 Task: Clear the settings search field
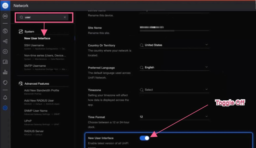click(65, 17)
